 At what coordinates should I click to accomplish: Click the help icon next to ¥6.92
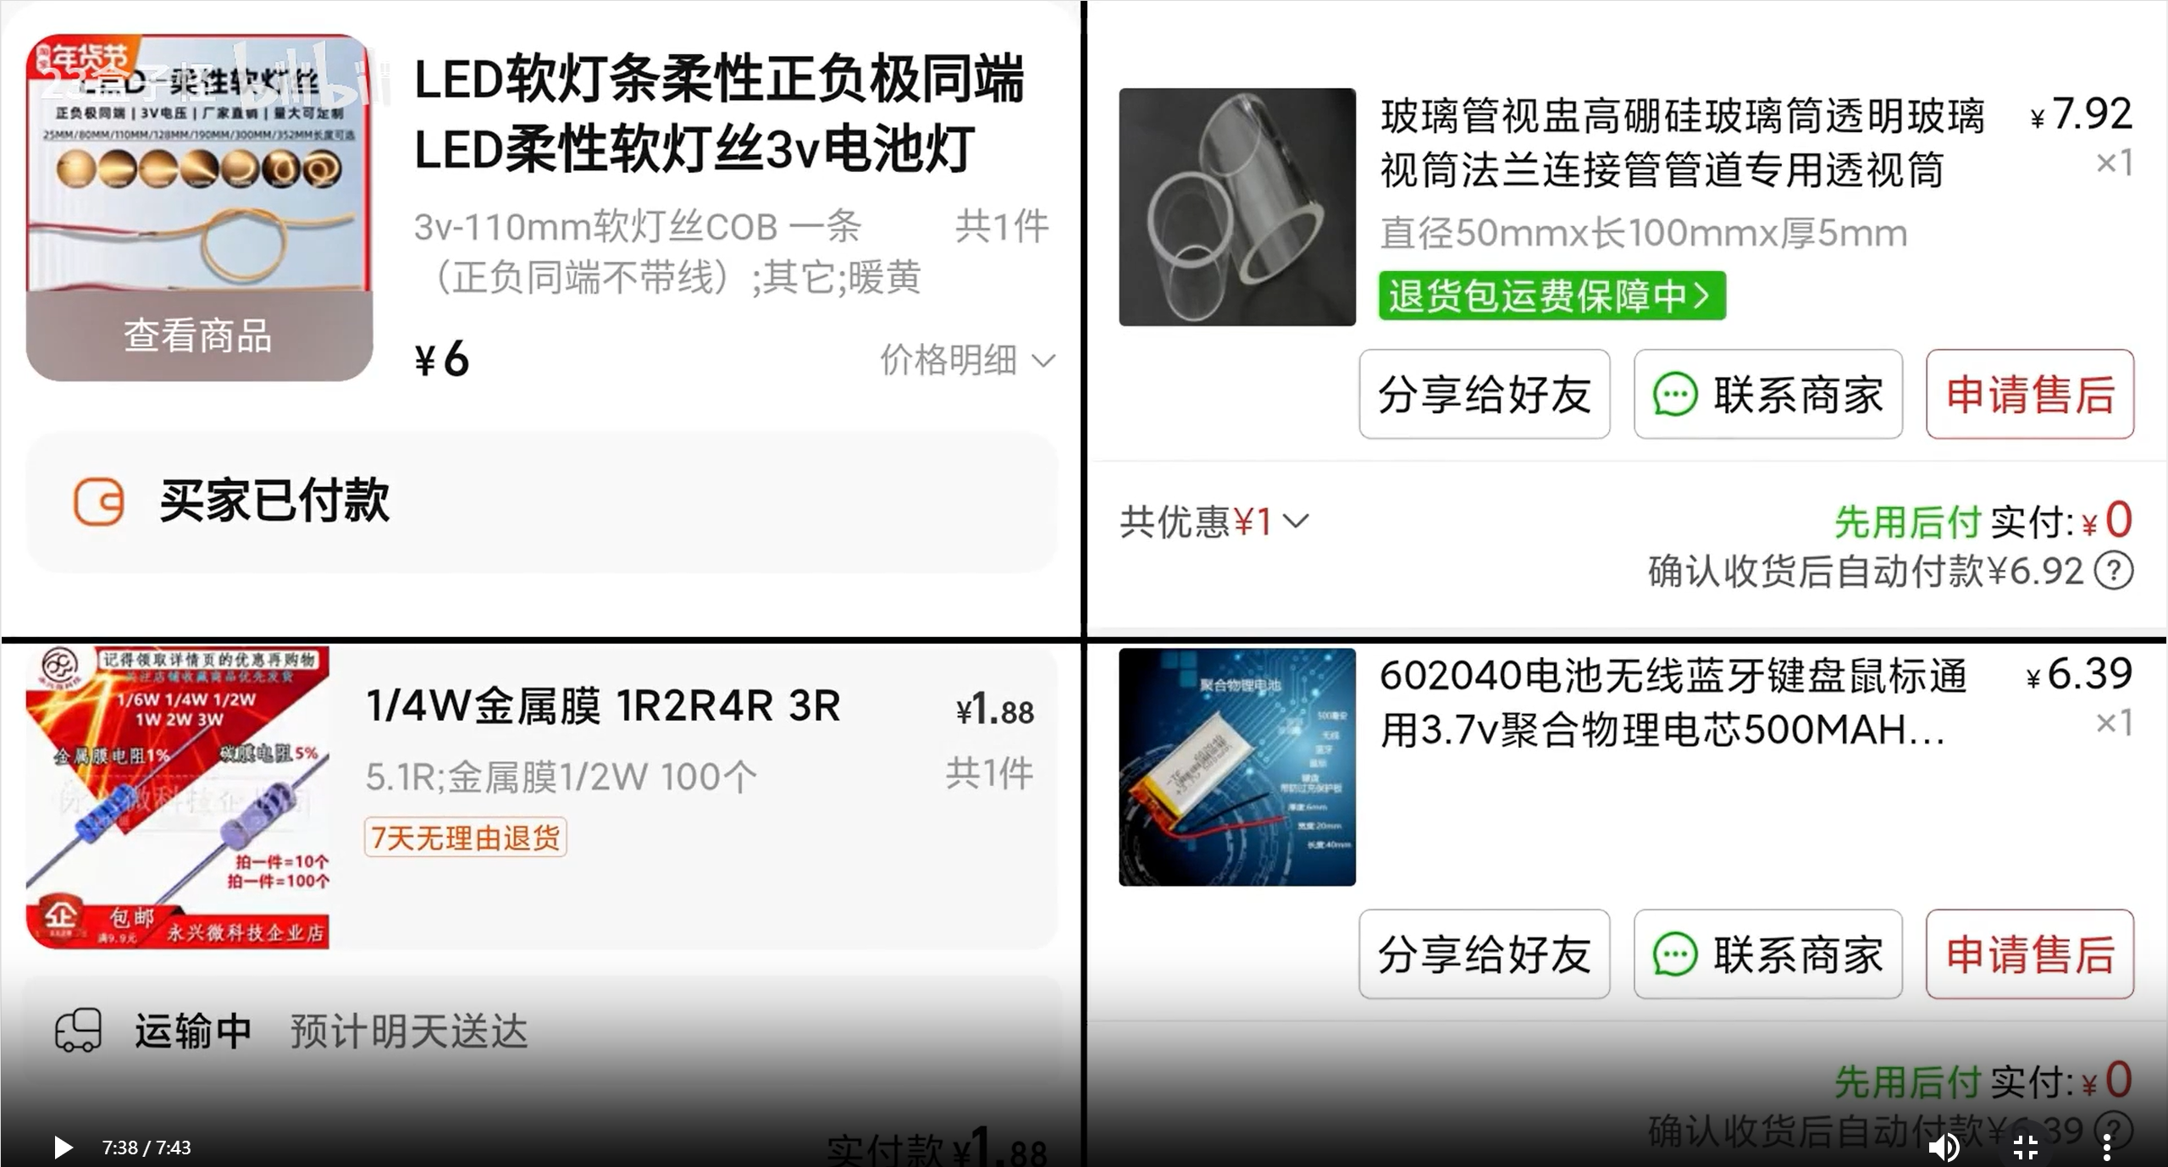(2114, 571)
